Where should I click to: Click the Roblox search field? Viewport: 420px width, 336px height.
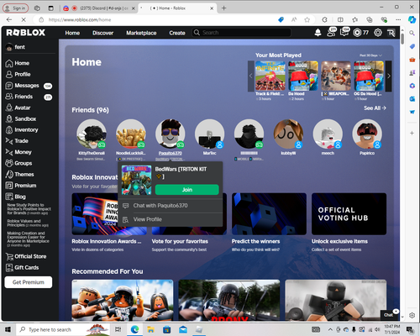pos(241,33)
